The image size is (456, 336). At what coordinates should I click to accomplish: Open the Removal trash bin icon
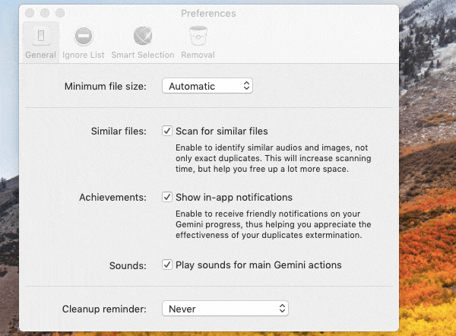click(x=198, y=36)
